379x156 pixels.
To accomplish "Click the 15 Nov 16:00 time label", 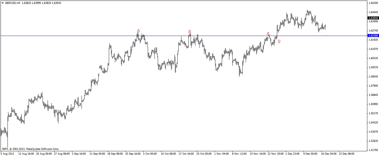I will click(x=257, y=154).
